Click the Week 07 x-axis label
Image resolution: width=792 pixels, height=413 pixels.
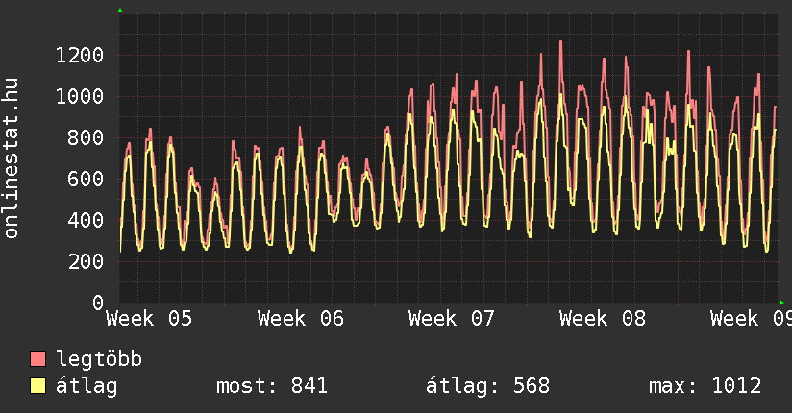point(451,318)
